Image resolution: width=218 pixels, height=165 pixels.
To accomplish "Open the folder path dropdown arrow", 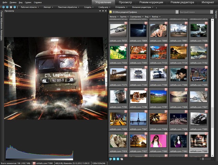I will point(176,12).
